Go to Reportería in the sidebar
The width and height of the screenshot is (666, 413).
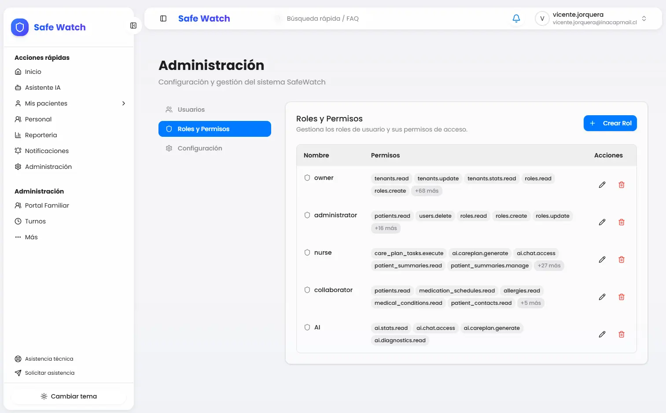pyautogui.click(x=41, y=135)
